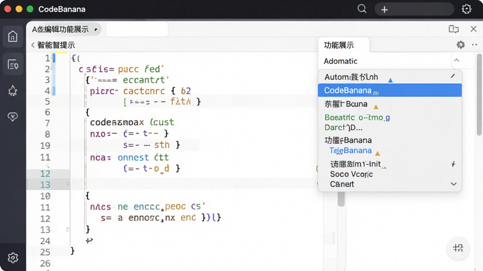Click the blue TrieBanana link
This screenshot has height=271, width=483.
tap(350, 151)
